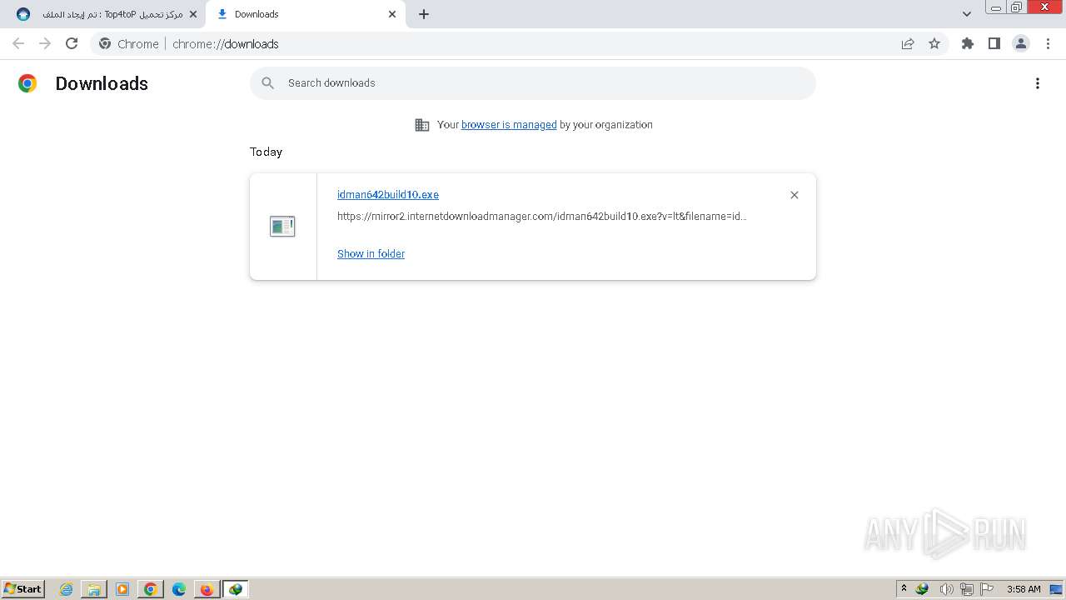Click the Search downloads field
Viewport: 1066px width, 600px height.
[533, 83]
